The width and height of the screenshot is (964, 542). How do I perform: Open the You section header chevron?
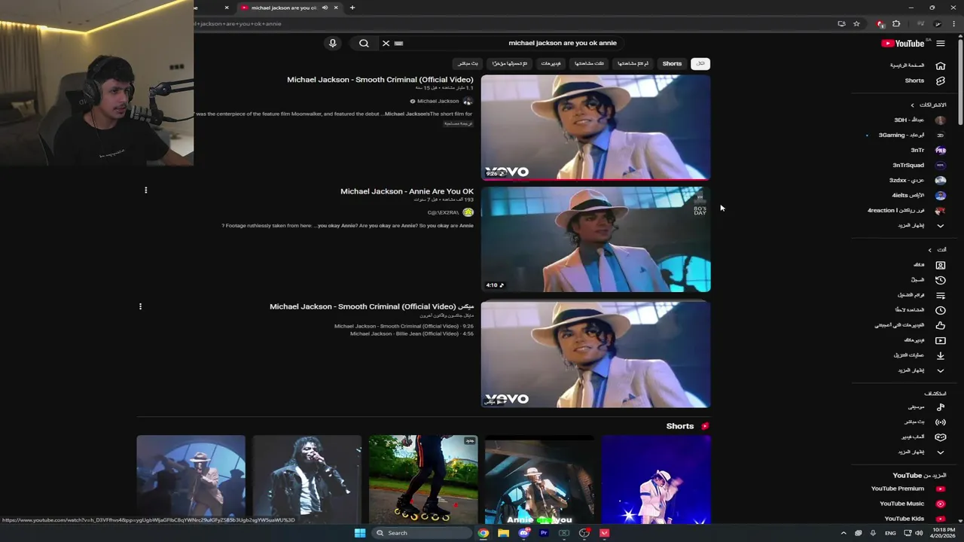[x=929, y=250]
